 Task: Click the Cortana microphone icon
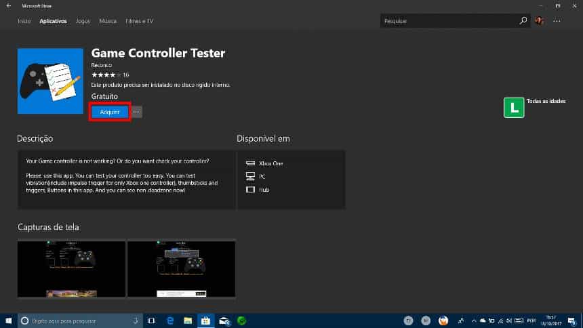click(136, 321)
